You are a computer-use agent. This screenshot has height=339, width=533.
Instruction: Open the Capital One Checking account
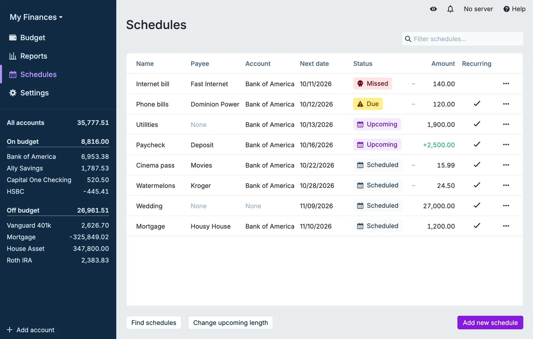click(x=58, y=180)
